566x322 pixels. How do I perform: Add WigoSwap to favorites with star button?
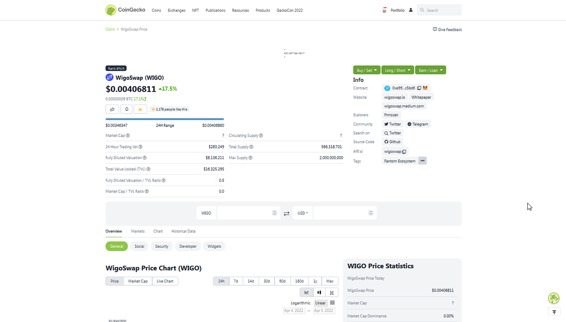pos(140,109)
